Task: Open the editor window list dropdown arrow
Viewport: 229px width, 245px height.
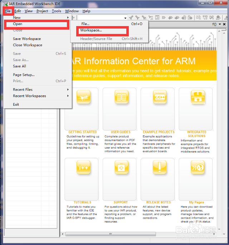Action: pyautogui.click(x=220, y=24)
